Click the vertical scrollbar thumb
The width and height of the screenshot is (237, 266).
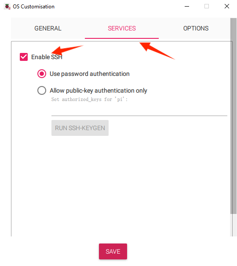(x=233, y=116)
